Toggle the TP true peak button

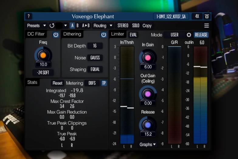point(104,83)
